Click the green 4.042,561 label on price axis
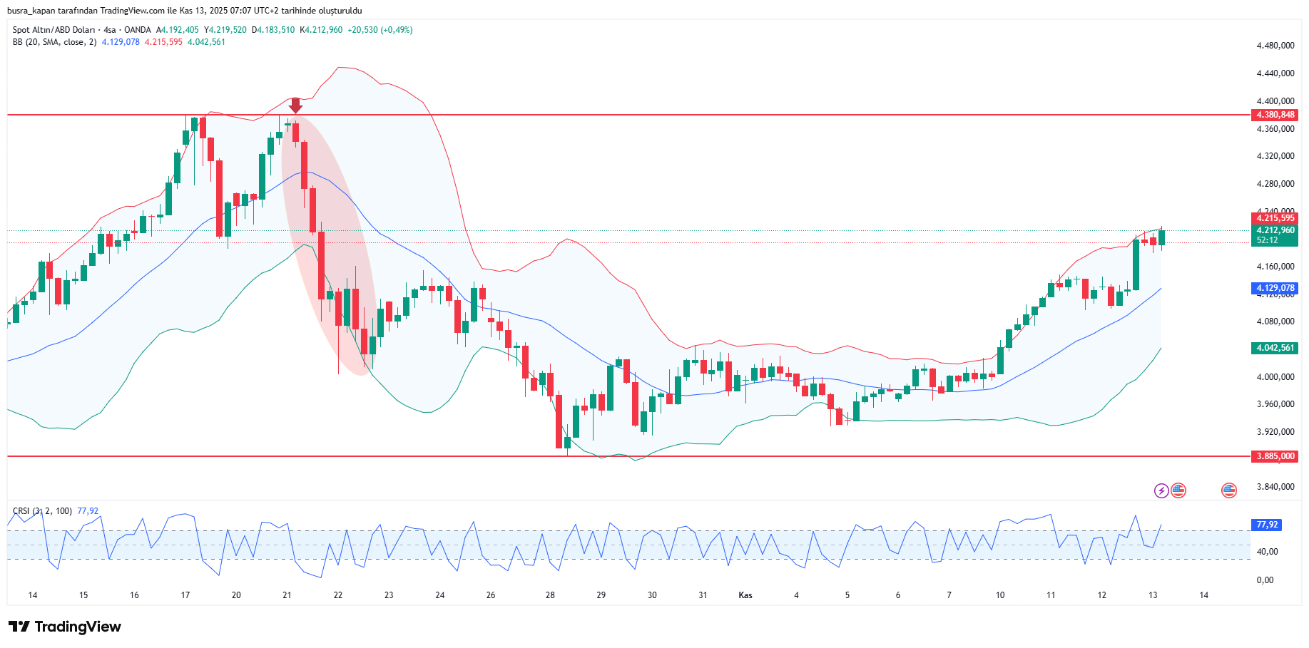Screen dimensions: 1309x648 pyautogui.click(x=1275, y=348)
